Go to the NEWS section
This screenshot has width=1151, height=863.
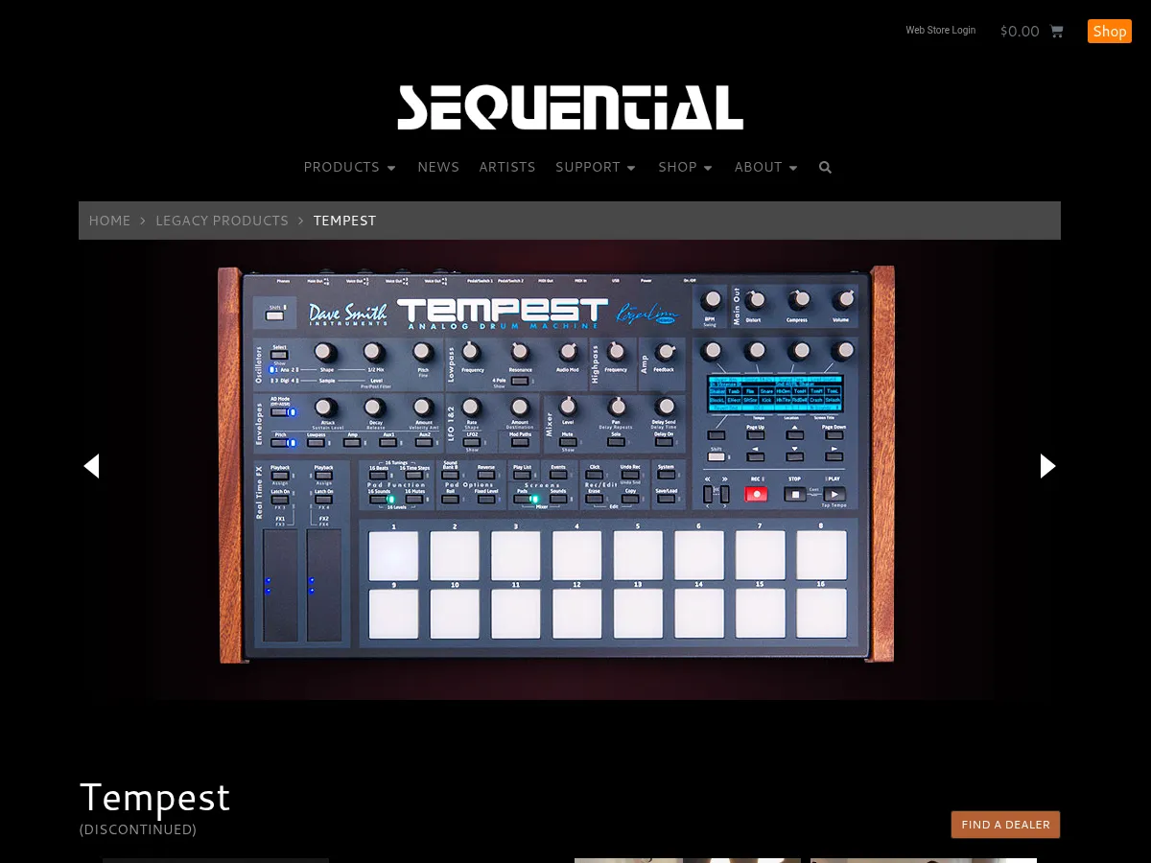(x=438, y=167)
